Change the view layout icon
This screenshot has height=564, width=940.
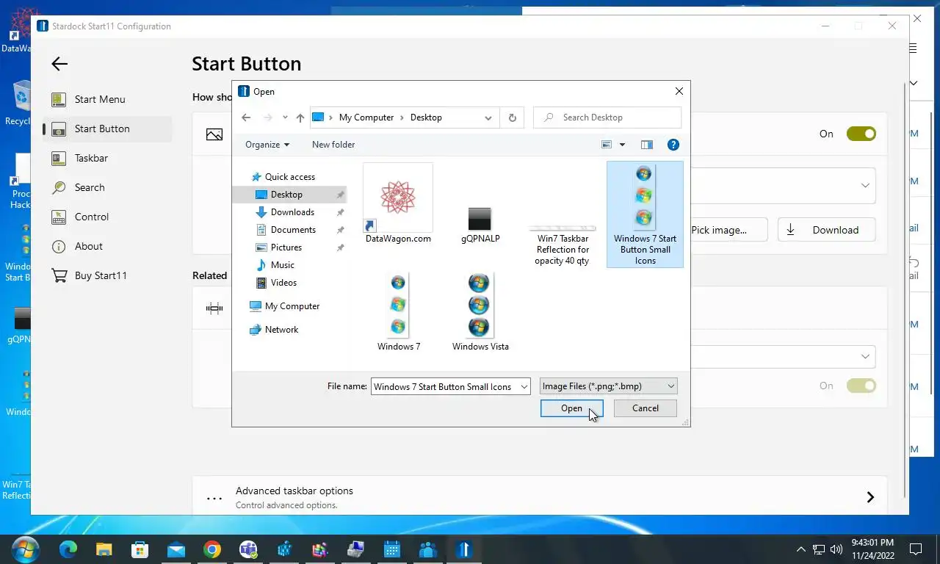(607, 145)
